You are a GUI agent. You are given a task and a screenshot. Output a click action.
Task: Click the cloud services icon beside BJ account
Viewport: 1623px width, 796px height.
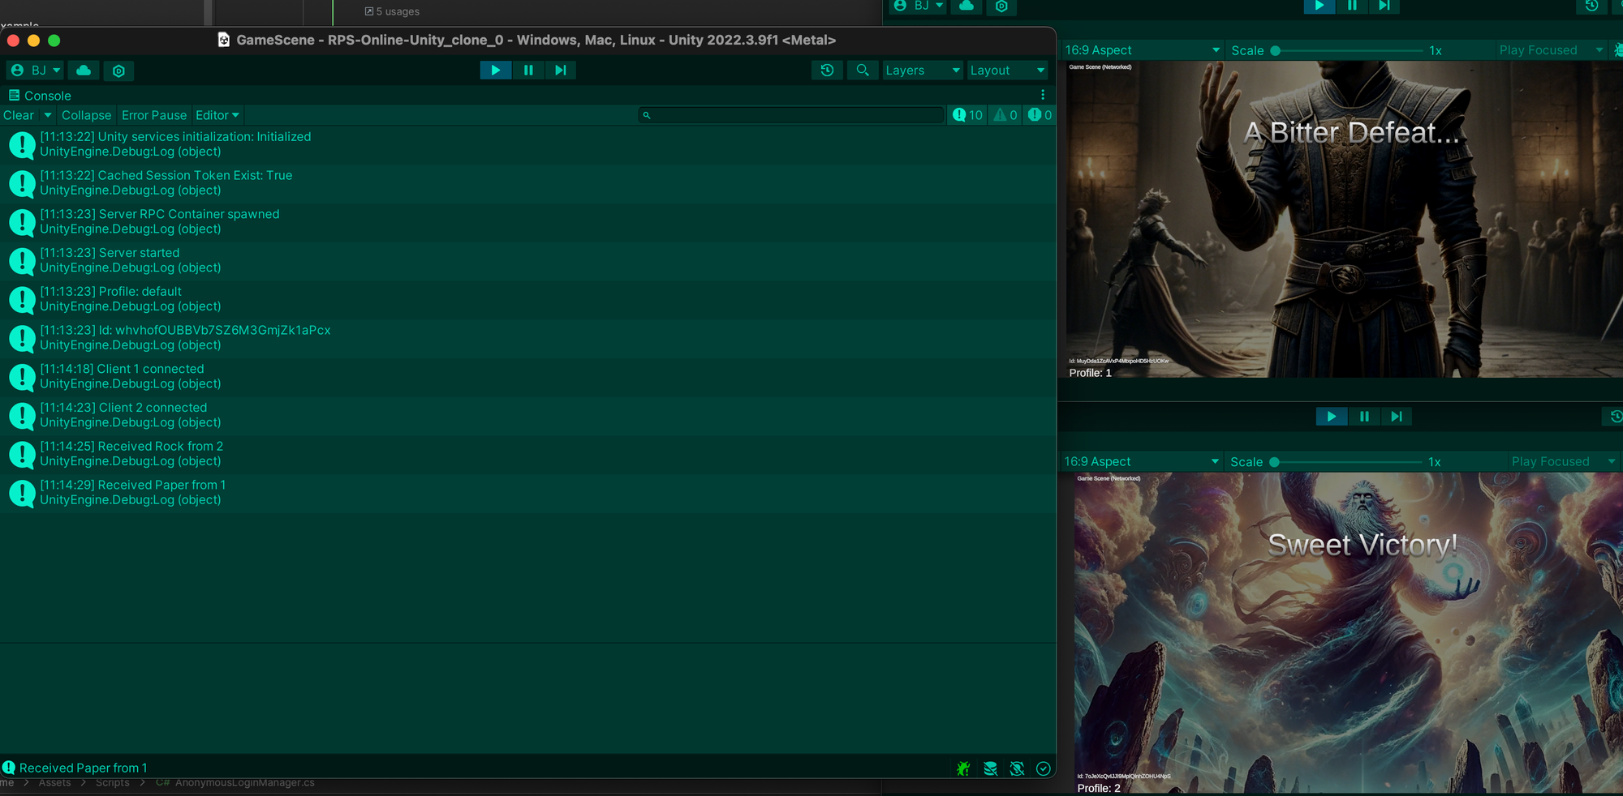pyautogui.click(x=84, y=71)
